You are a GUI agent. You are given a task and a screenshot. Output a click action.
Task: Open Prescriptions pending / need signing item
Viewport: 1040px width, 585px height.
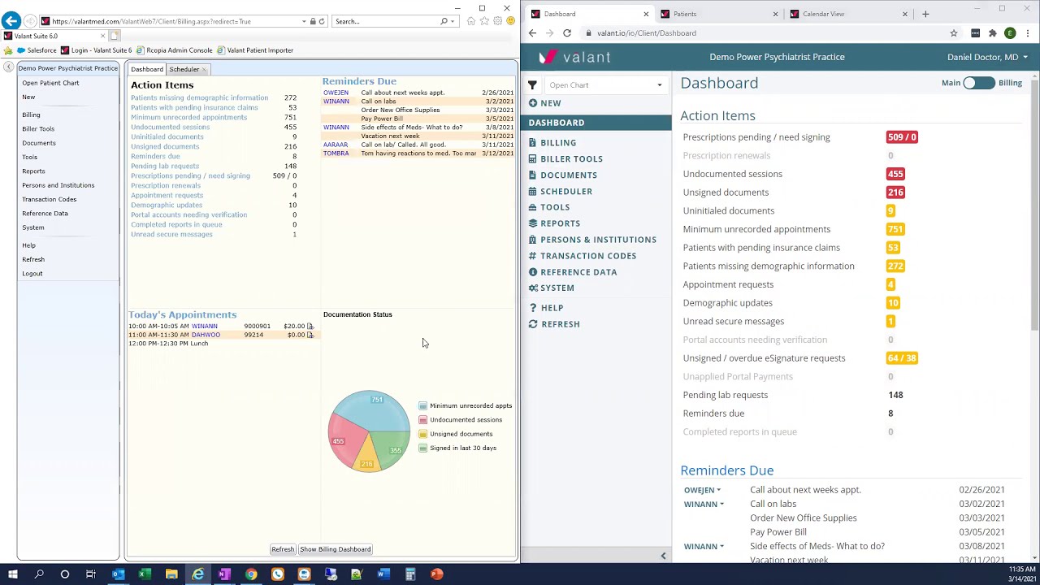pos(756,137)
